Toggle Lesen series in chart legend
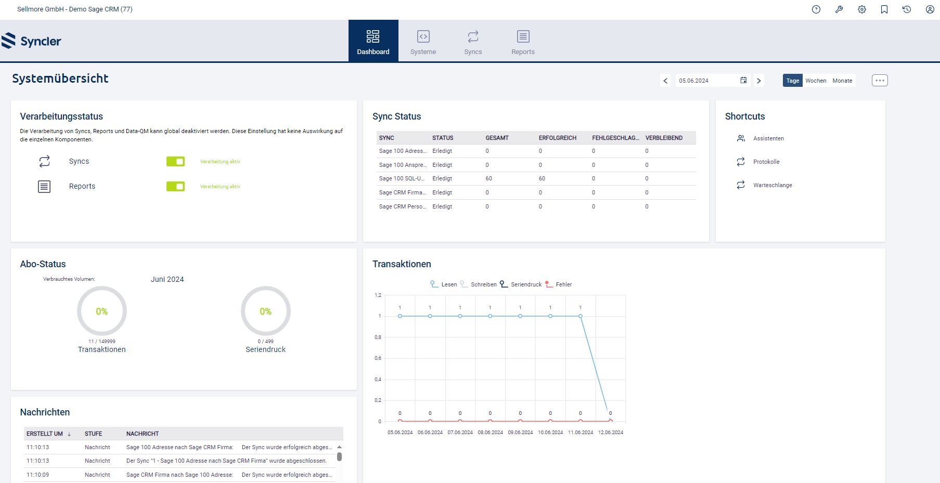The width and height of the screenshot is (940, 483). pyautogui.click(x=443, y=284)
